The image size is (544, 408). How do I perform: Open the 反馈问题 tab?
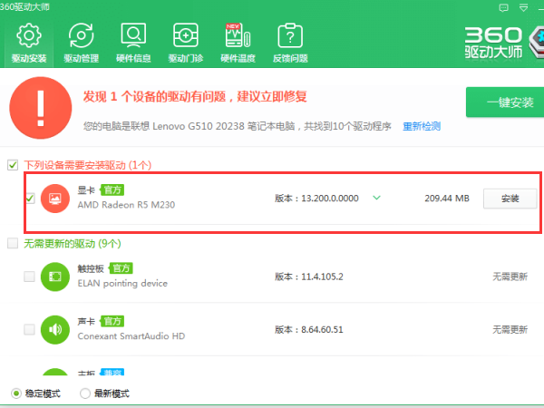tap(290, 44)
